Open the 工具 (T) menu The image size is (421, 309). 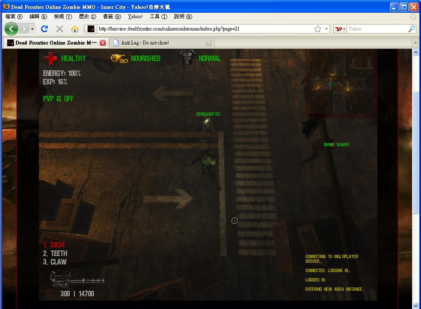pyautogui.click(x=158, y=17)
